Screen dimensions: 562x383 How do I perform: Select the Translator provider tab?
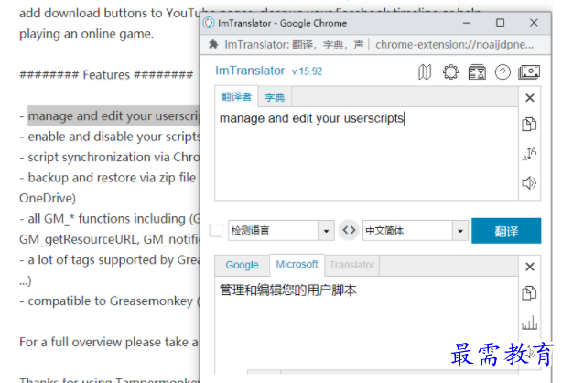(351, 265)
